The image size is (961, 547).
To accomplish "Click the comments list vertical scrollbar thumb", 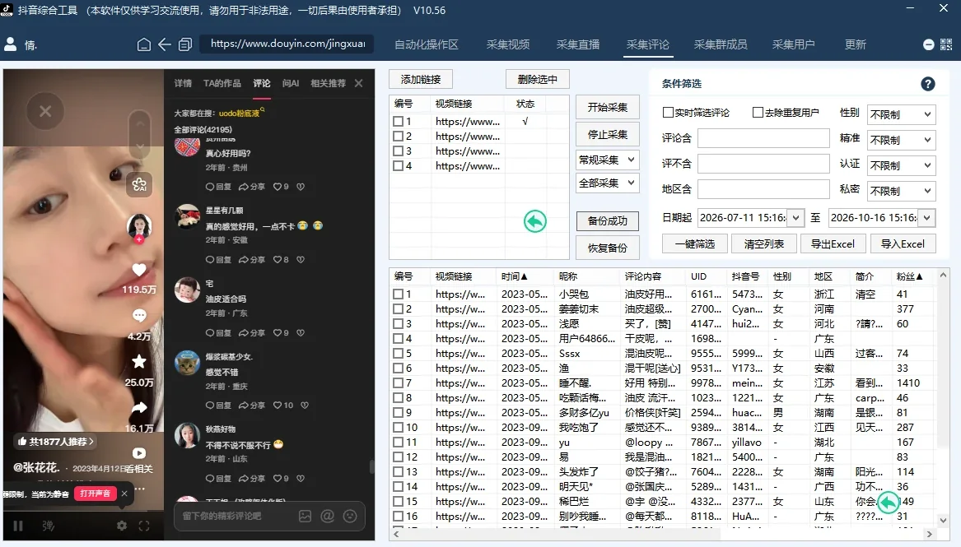I will pos(371,467).
